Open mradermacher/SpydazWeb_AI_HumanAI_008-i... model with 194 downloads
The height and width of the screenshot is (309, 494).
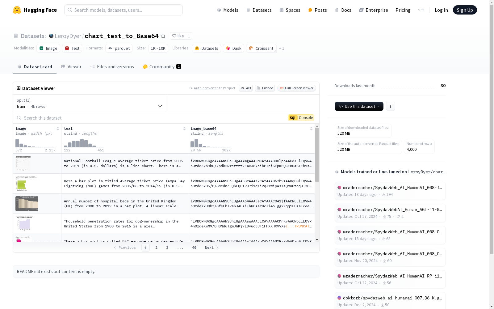[390, 191]
